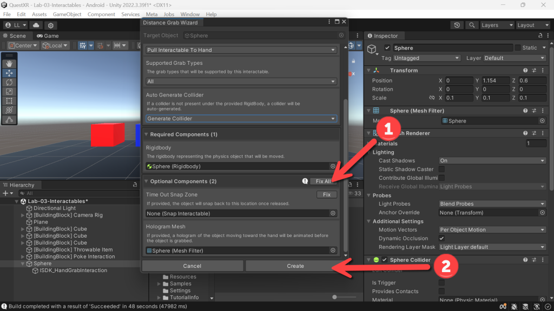The image size is (554, 311).
Task: Click the wizard vertical scrollbar
Action: pyautogui.click(x=346, y=175)
